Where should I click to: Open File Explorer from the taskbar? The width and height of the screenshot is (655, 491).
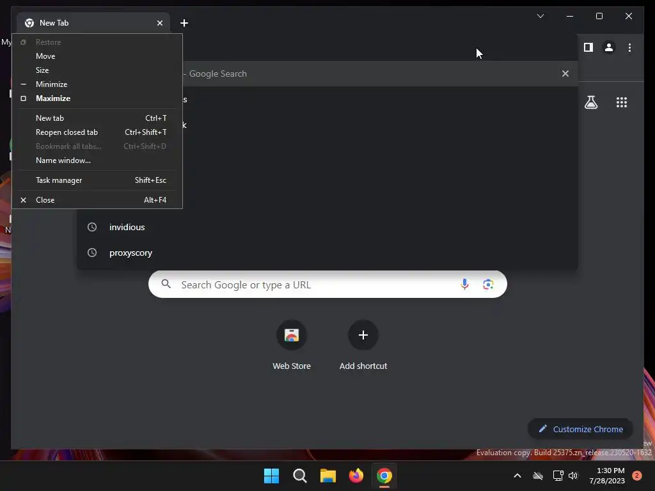328,476
